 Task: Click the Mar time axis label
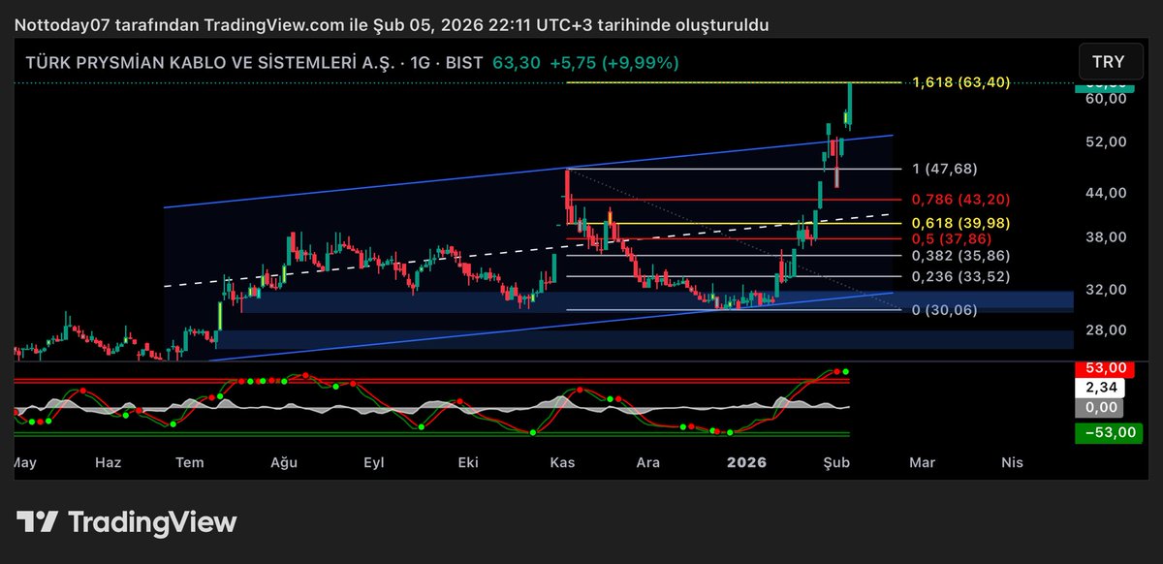pos(922,462)
